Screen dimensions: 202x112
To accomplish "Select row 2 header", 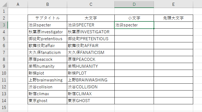I will pyautogui.click(x=4, y=18).
